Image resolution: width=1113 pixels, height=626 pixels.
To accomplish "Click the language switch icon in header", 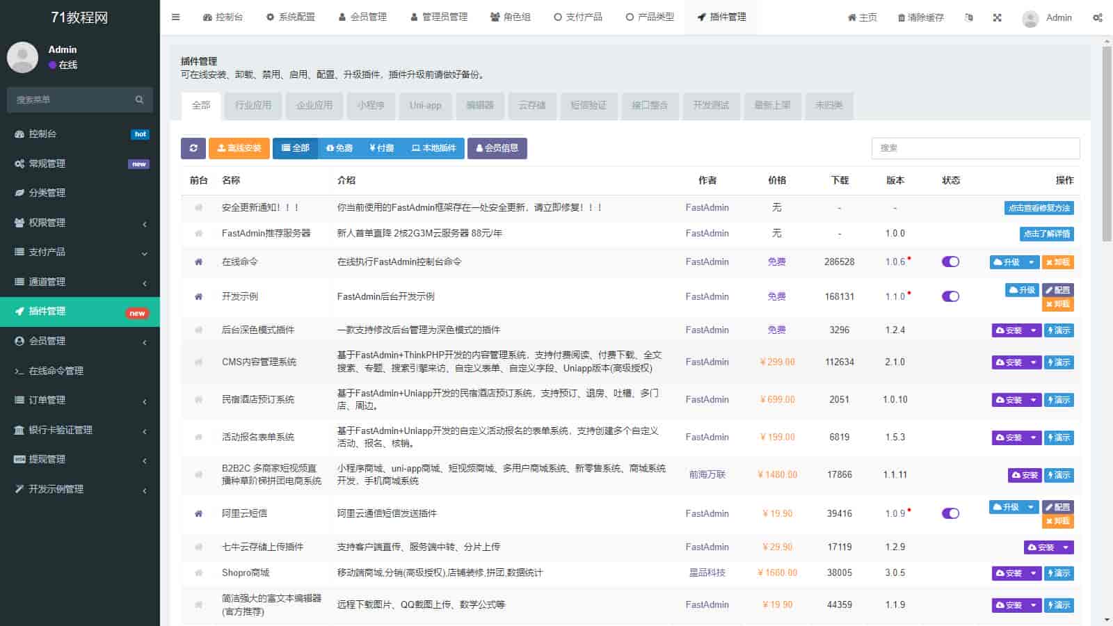I will [969, 17].
